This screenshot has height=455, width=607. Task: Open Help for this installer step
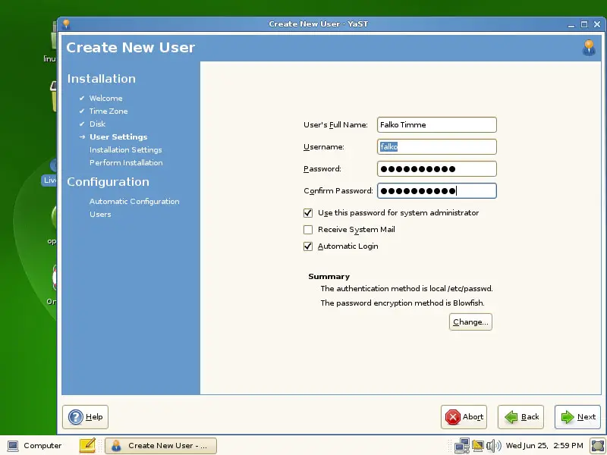coord(85,416)
